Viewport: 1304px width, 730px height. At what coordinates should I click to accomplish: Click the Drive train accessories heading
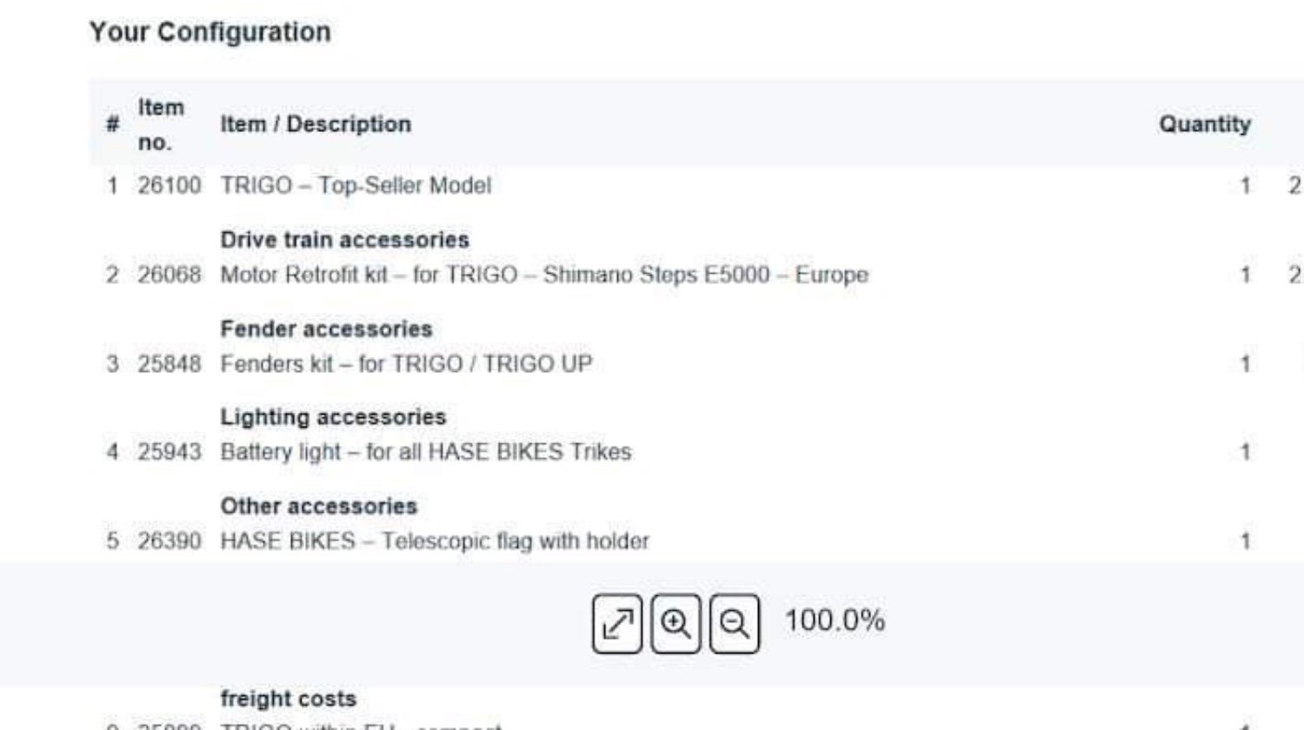(344, 240)
